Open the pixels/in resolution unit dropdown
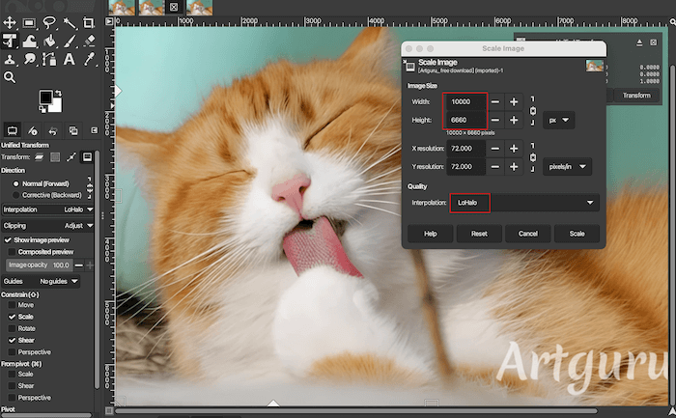This screenshot has width=676, height=418. coord(567,166)
